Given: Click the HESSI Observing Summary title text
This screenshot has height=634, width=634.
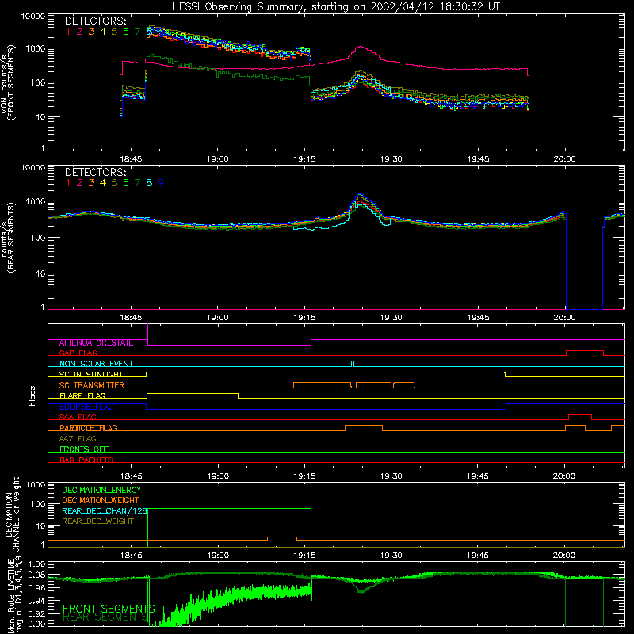Looking at the screenshot, I should [x=335, y=6].
